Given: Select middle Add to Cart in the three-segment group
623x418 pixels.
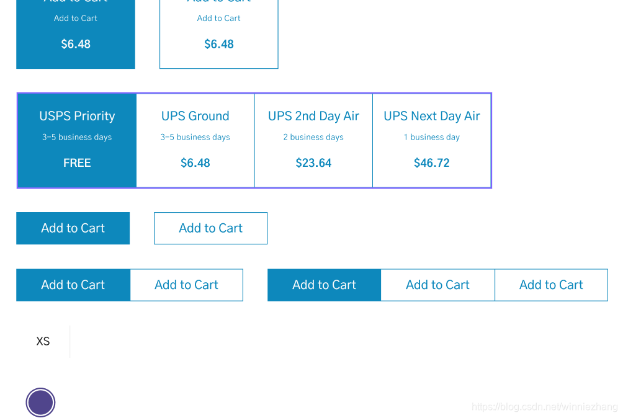Looking at the screenshot, I should [438, 285].
